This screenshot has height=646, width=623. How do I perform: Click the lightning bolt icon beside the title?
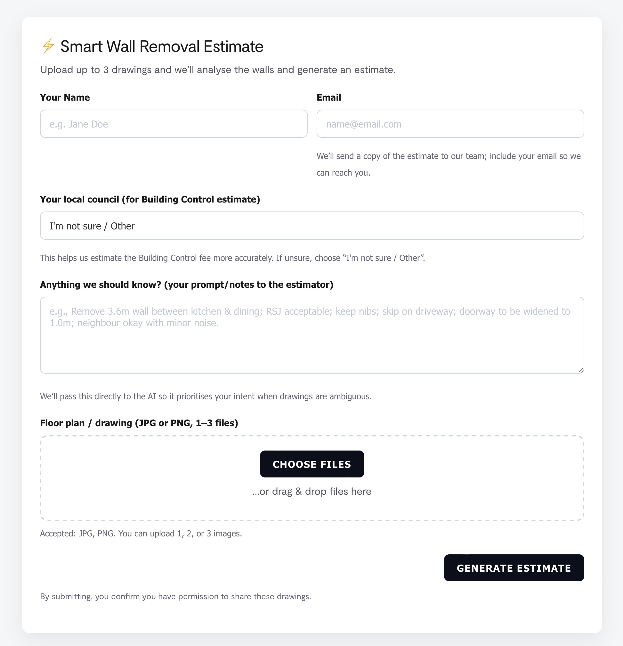pos(48,46)
